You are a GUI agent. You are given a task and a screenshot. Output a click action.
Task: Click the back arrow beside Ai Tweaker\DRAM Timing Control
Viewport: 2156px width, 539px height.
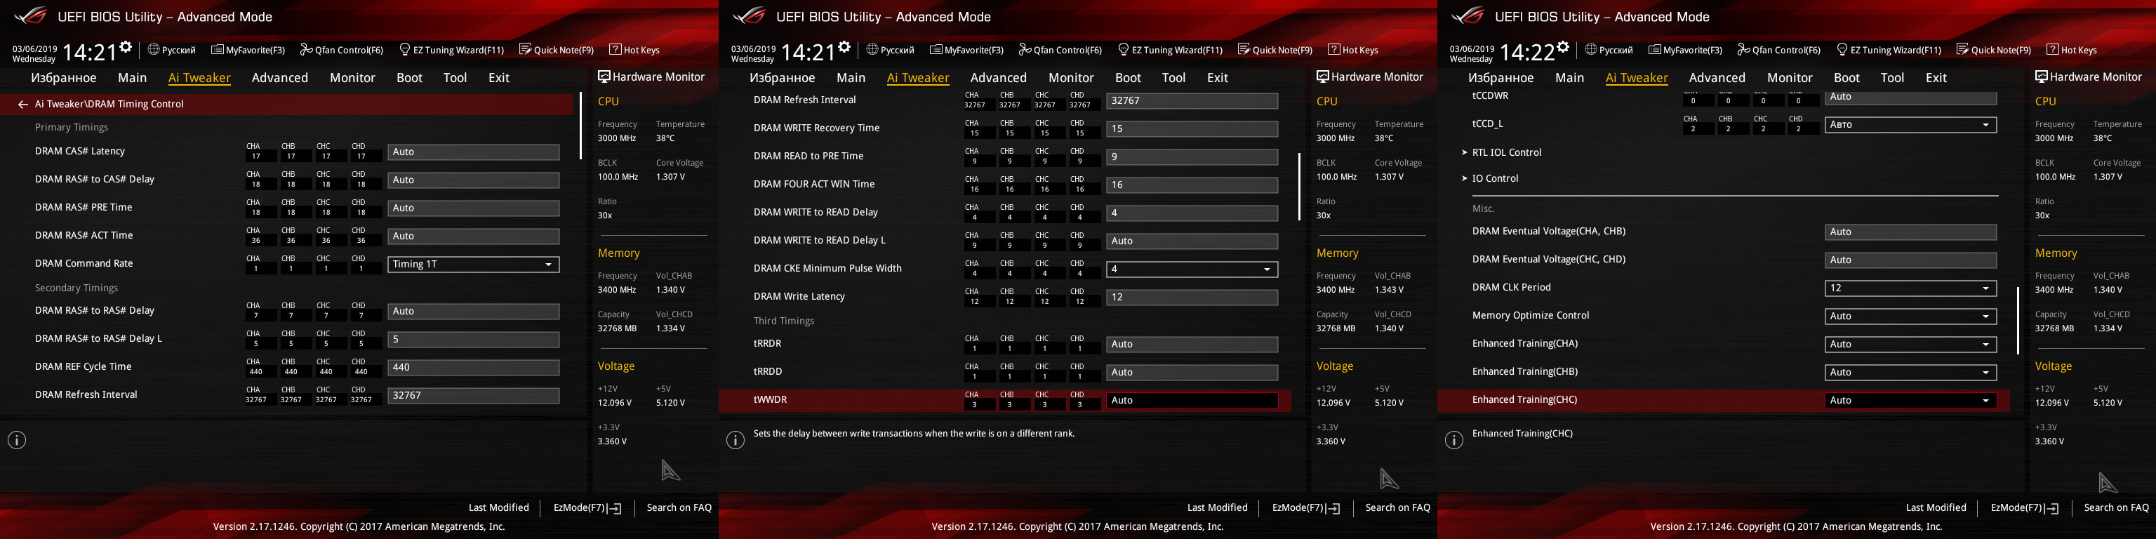pos(22,105)
